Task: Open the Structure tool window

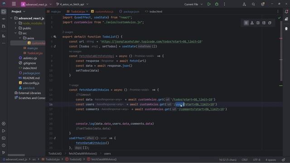Action: 4,36
